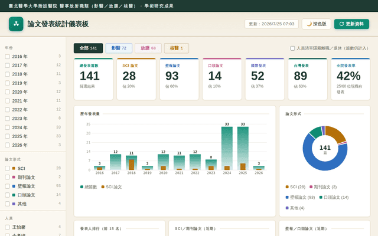Select the 影醫 72 tab
The width and height of the screenshot is (378, 236).
(x=119, y=48)
